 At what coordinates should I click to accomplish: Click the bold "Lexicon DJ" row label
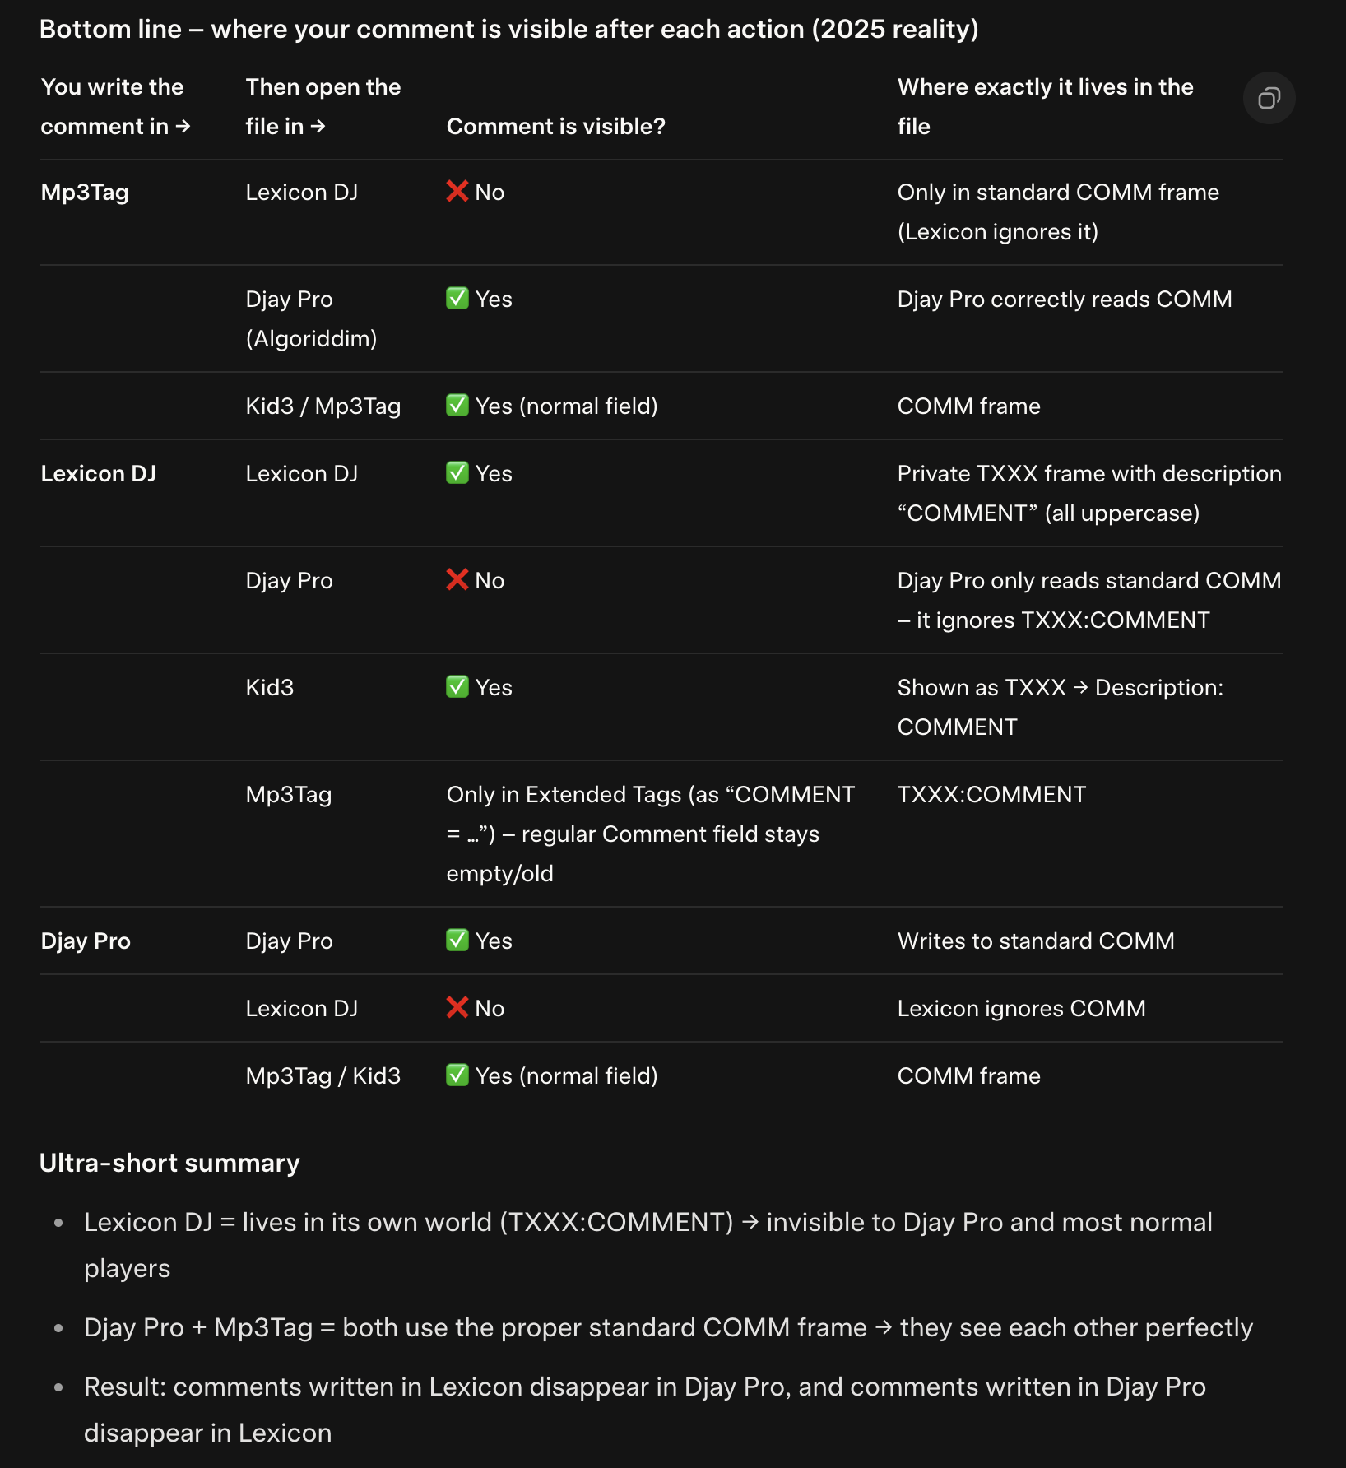coord(99,474)
